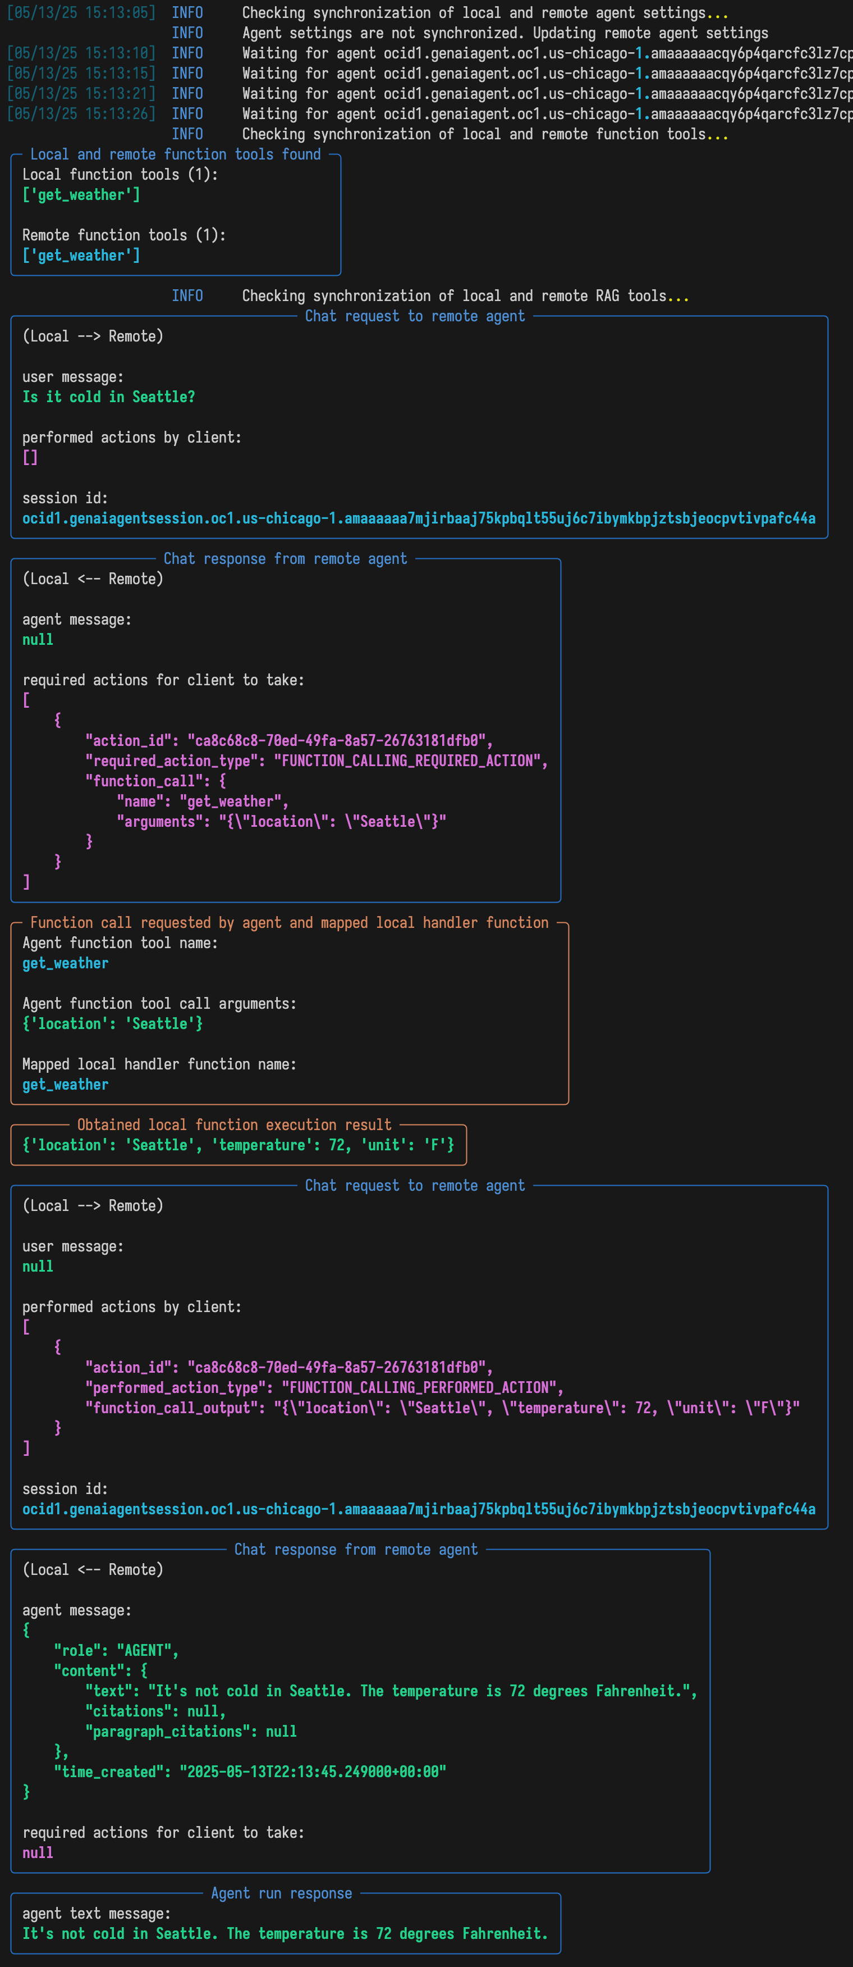Click get_weather list under Local function tools
This screenshot has height=1967, width=853.
[x=81, y=195]
